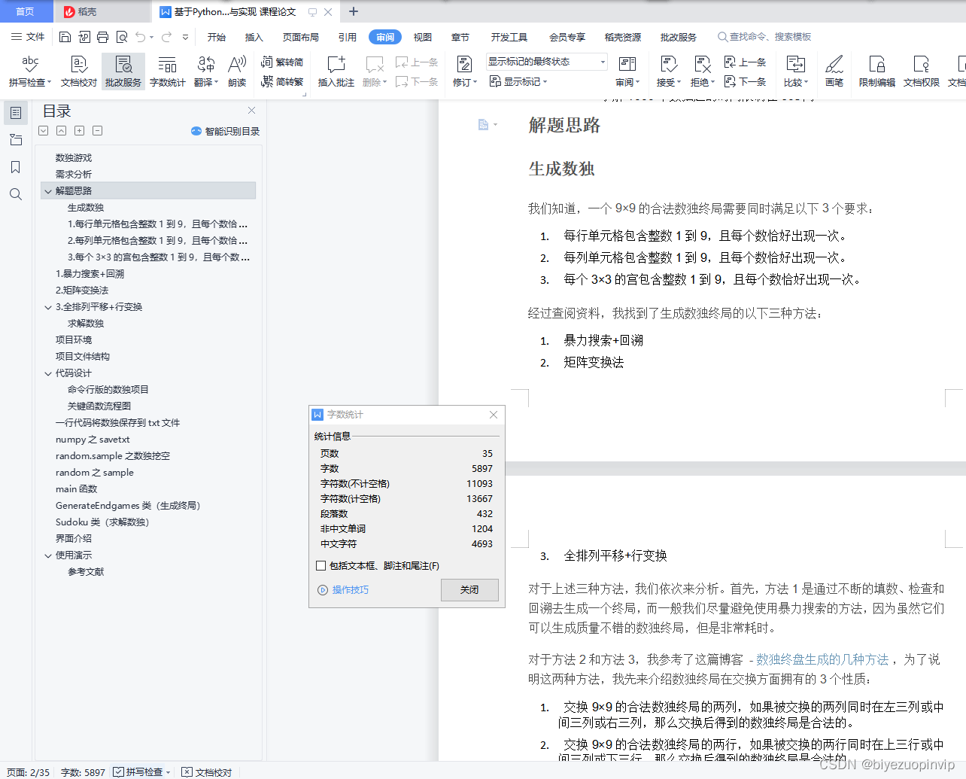Jump to main 函数 in outline
966x779 pixels.
click(76, 489)
